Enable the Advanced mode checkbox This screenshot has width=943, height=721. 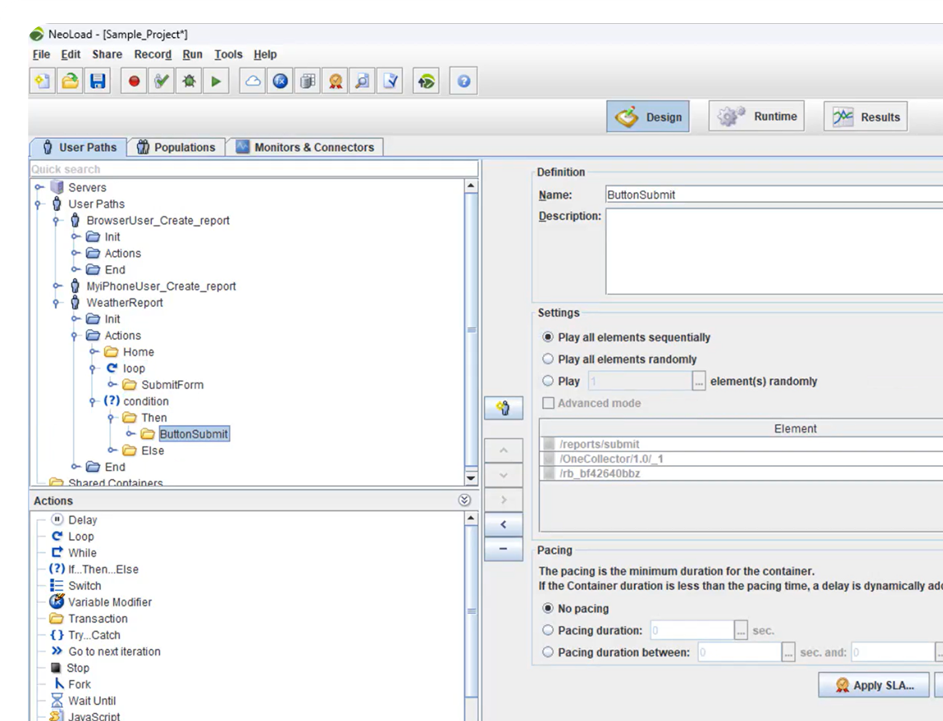(548, 403)
